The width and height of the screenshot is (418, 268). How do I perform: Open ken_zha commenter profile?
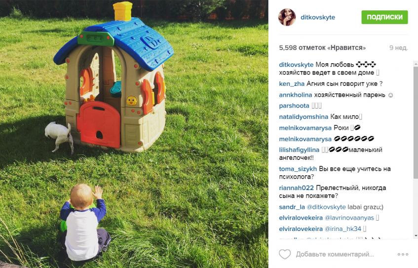point(292,84)
